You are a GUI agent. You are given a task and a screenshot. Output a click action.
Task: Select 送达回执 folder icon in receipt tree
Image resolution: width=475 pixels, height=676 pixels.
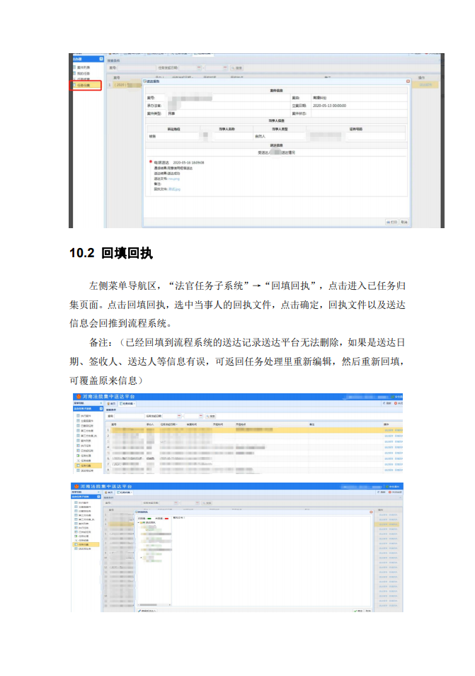pos(142,522)
